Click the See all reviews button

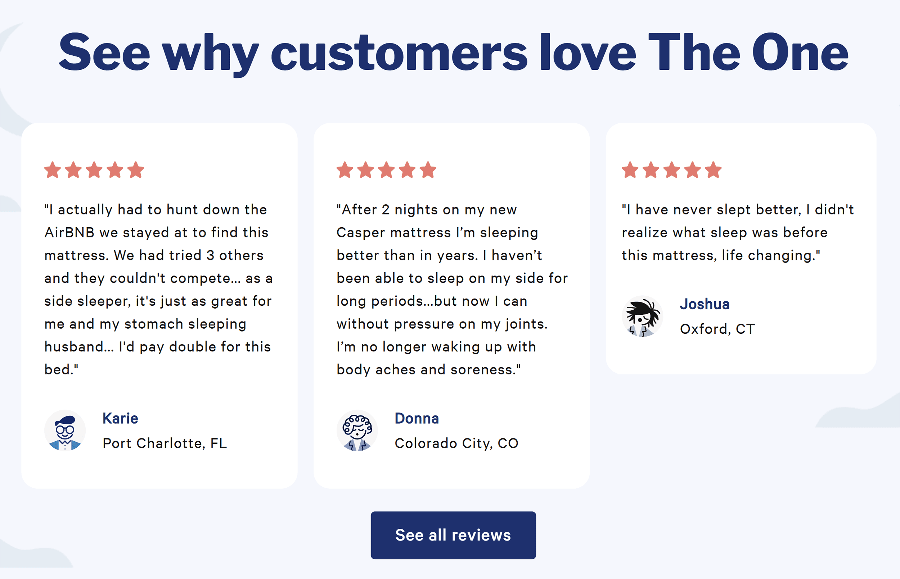click(453, 535)
